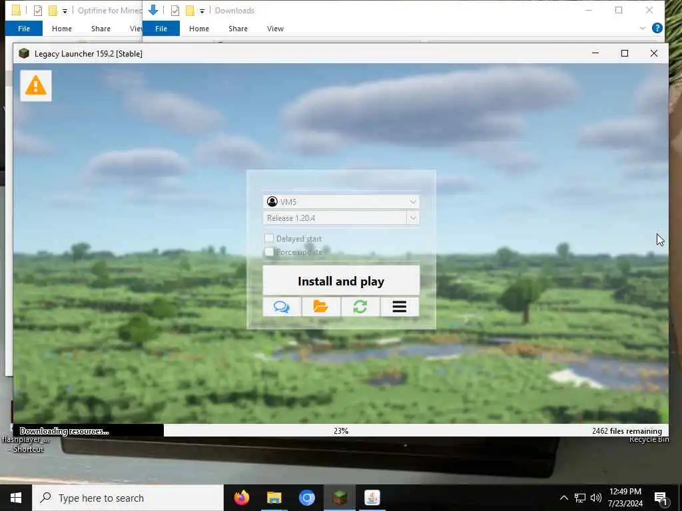
Task: Open quick access toolbar dropdown in Optifine window
Action: [x=65, y=11]
